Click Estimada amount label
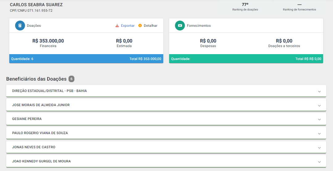The image size is (333, 171). pos(124,46)
